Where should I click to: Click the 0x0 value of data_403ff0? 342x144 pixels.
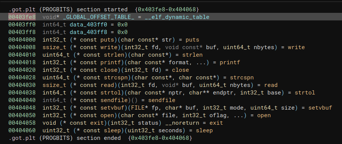click(122, 25)
